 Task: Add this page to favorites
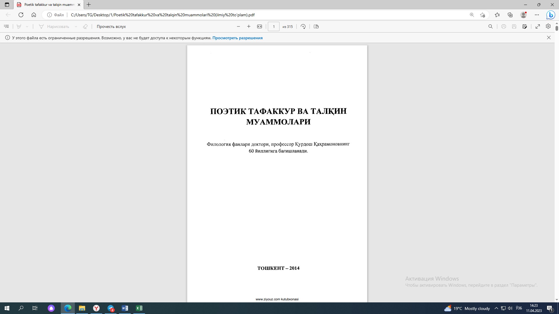(482, 15)
